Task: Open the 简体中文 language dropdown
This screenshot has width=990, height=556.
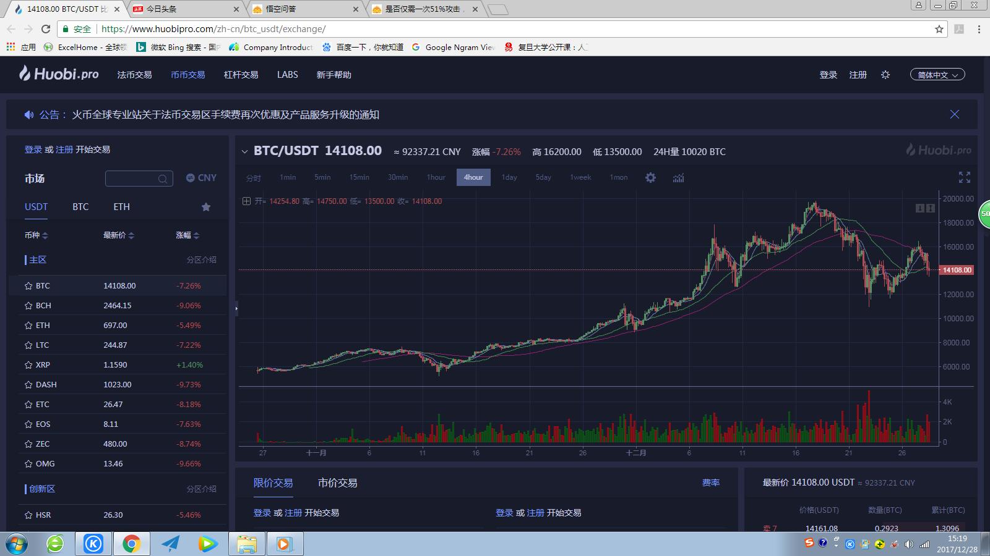Action: tap(937, 75)
